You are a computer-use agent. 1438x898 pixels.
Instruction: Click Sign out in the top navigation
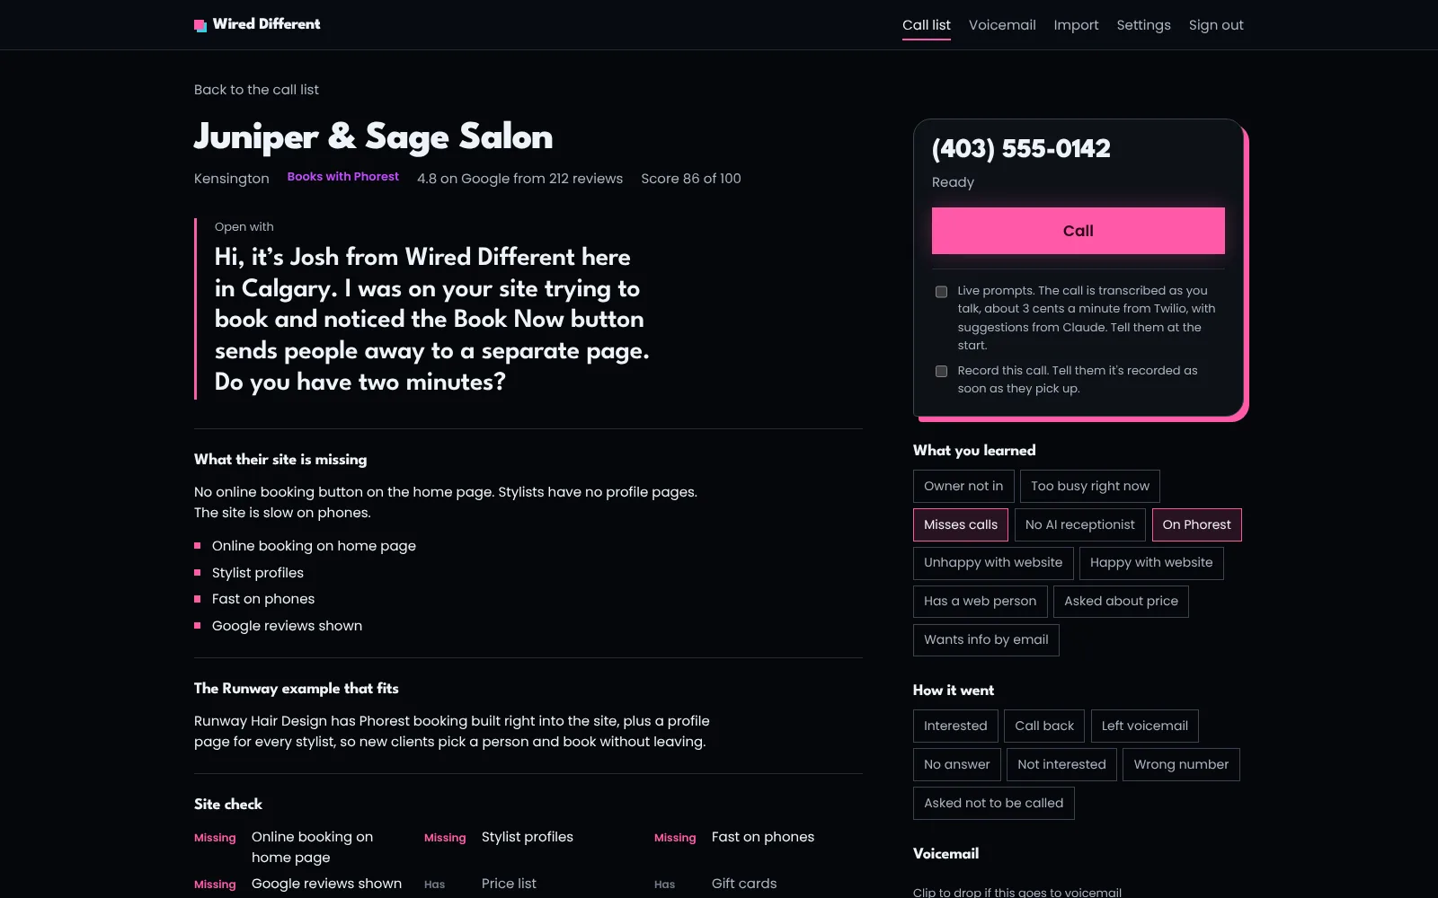pyautogui.click(x=1216, y=25)
